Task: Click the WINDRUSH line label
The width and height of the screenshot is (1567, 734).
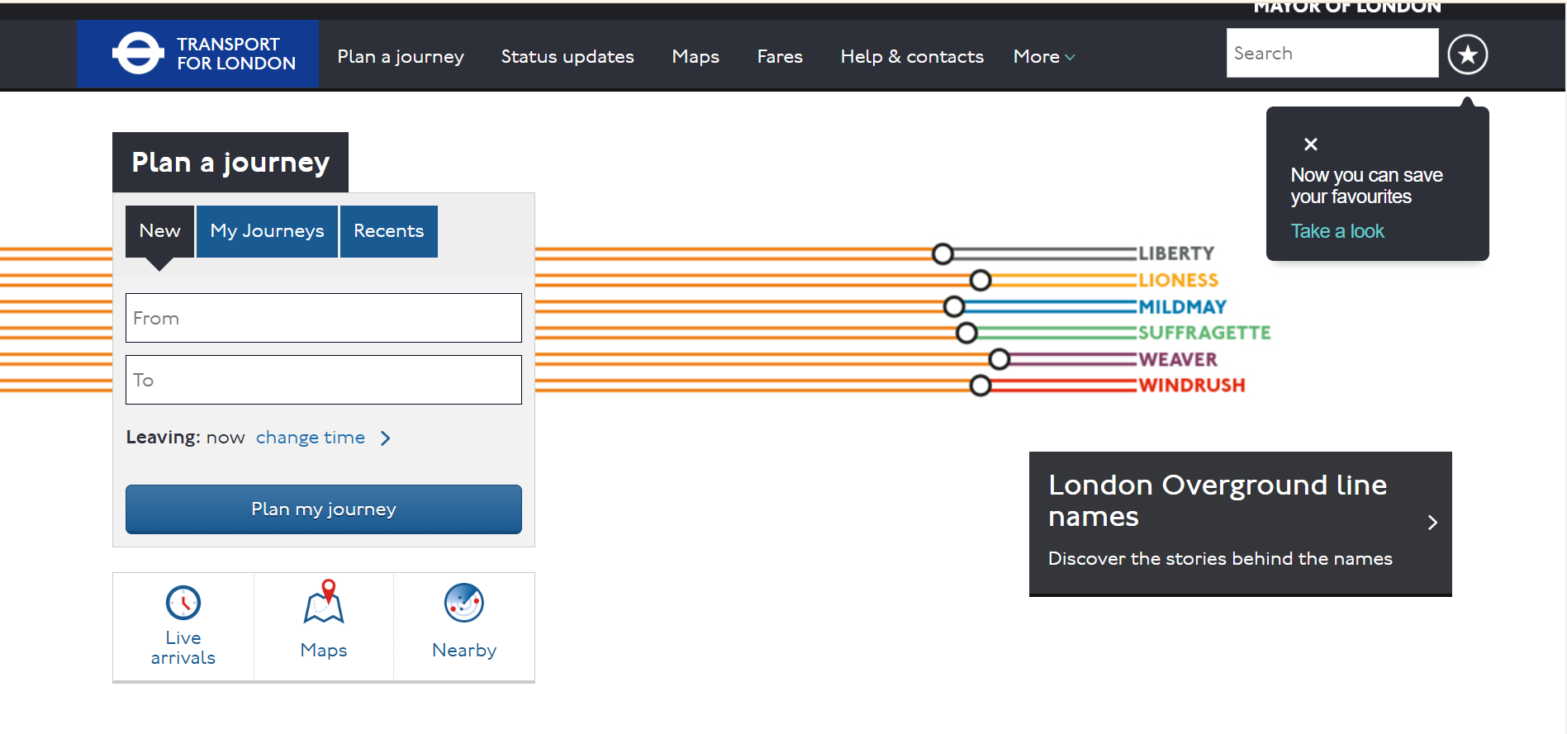Action: coord(1191,386)
